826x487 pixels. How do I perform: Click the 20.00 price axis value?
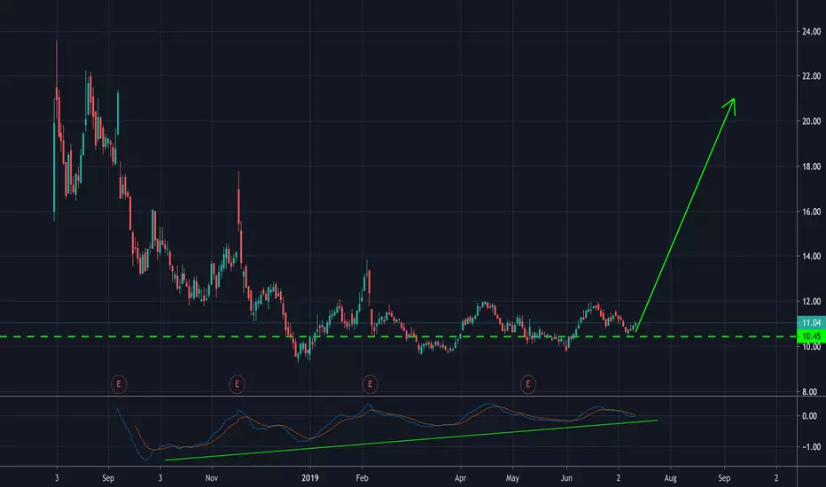[811, 121]
